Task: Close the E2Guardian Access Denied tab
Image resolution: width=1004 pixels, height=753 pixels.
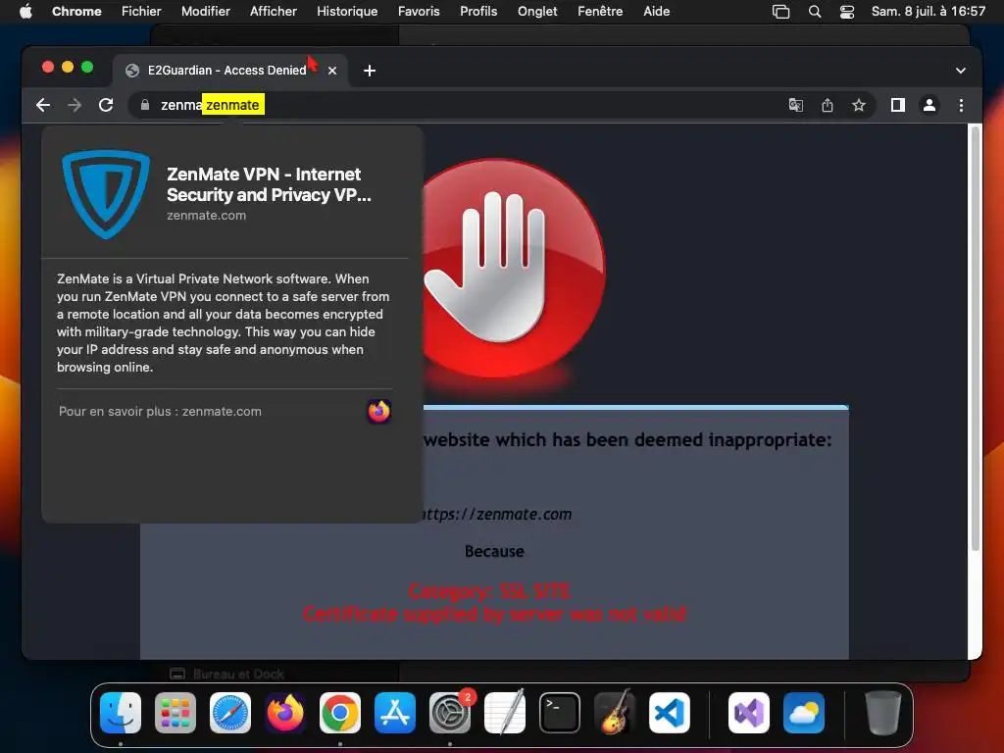Action: pos(332,71)
